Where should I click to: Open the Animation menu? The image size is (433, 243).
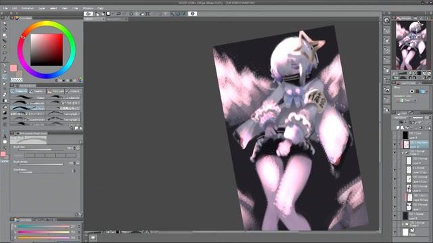click(28, 8)
